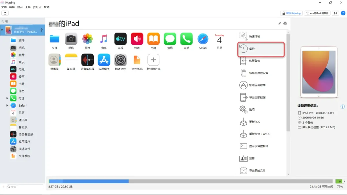Click the blue 解锁 iMazing button
Screen dimensions: 347x195
click(x=291, y=13)
